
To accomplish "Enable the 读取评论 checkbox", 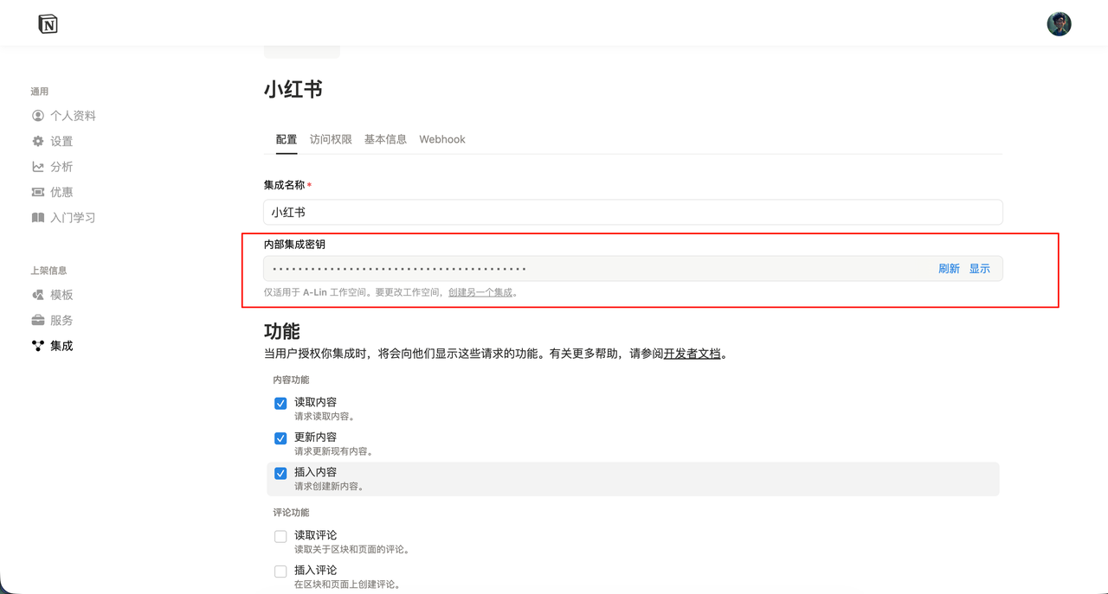I will click(280, 537).
